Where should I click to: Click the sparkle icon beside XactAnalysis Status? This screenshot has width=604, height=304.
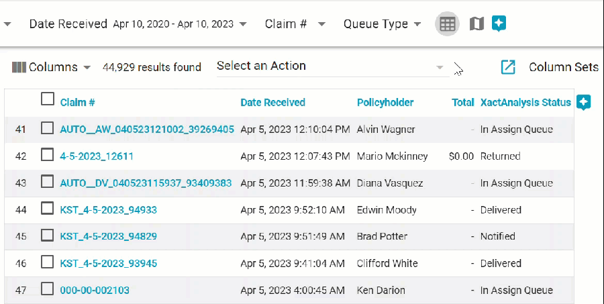pyautogui.click(x=584, y=103)
